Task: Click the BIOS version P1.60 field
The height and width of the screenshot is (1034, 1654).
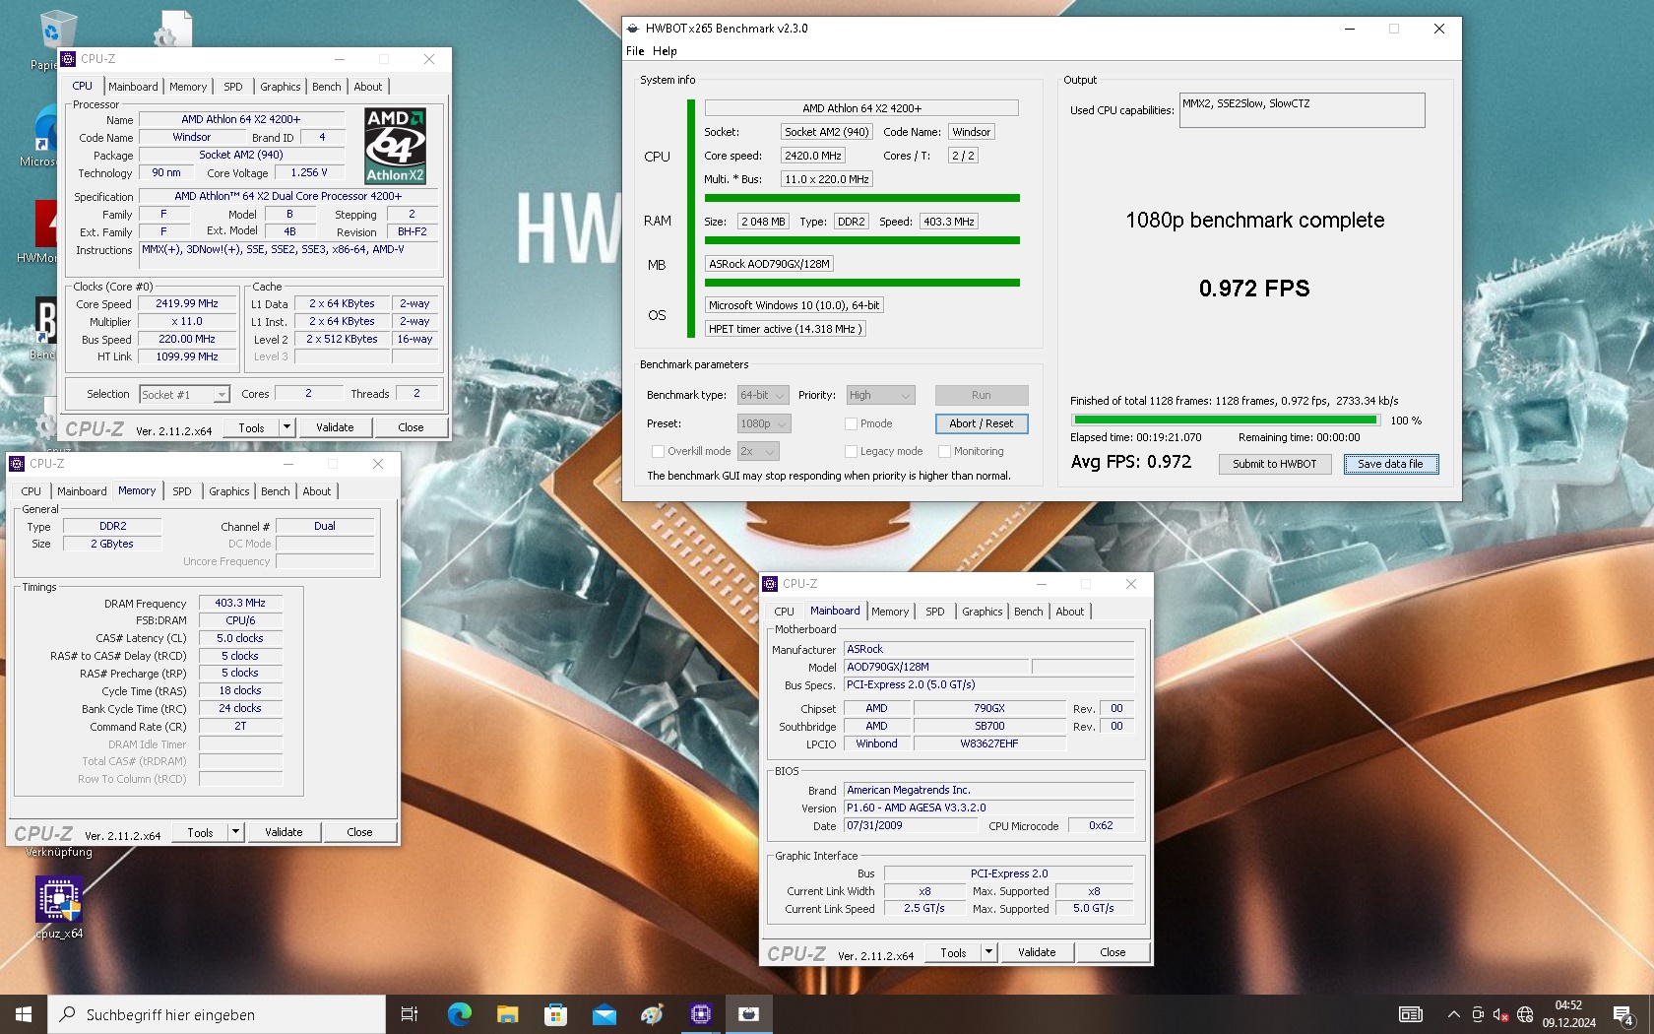Action: 989,808
